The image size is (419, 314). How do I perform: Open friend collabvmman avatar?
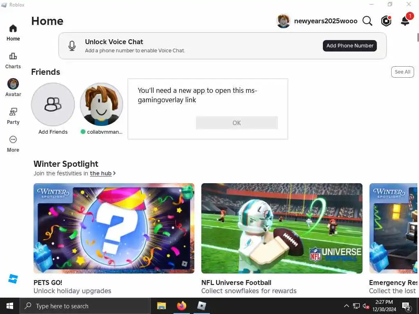101,104
